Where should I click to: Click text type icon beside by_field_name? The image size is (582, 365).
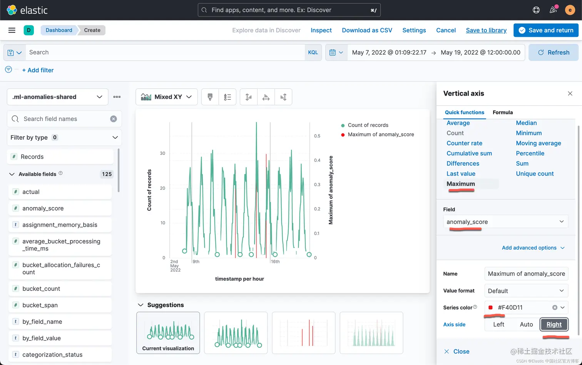tap(15, 322)
